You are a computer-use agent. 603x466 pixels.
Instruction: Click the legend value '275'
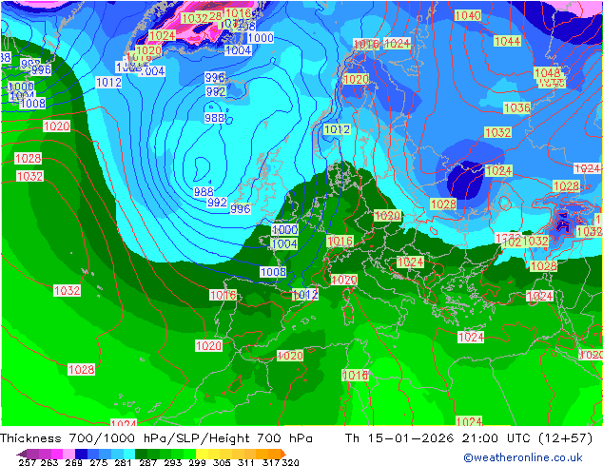point(99,462)
